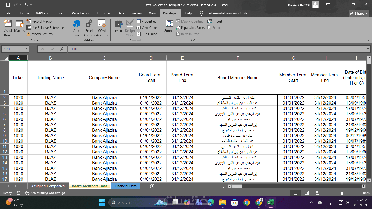This screenshot has width=372, height=209.
Task: Open COM Add-ins dialog
Action: pyautogui.click(x=102, y=28)
